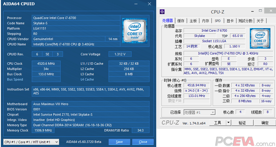The height and width of the screenshot is (147, 276).
Task: Click the Chipset value Intel Sunrise Point Z170
Action: (90, 114)
